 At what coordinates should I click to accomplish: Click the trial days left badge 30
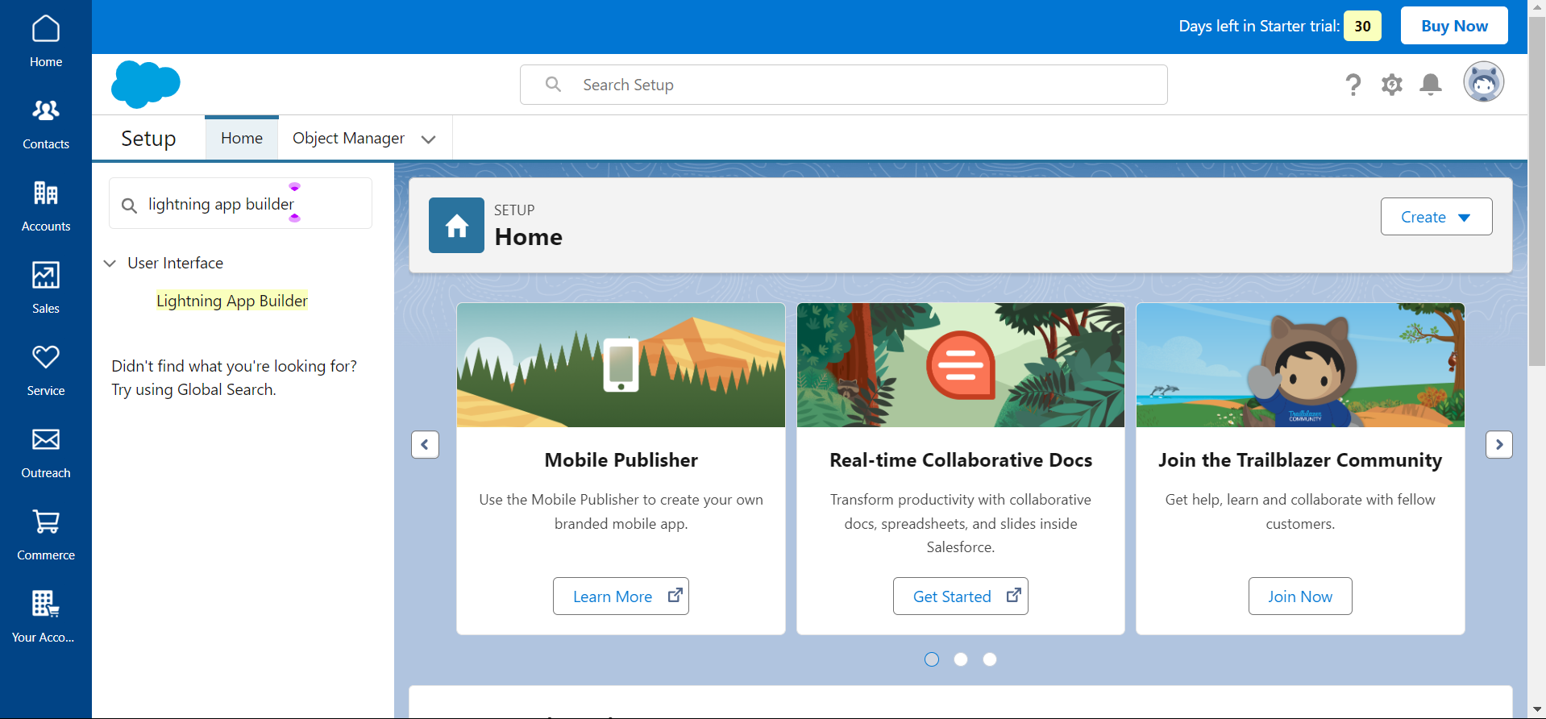pyautogui.click(x=1362, y=26)
